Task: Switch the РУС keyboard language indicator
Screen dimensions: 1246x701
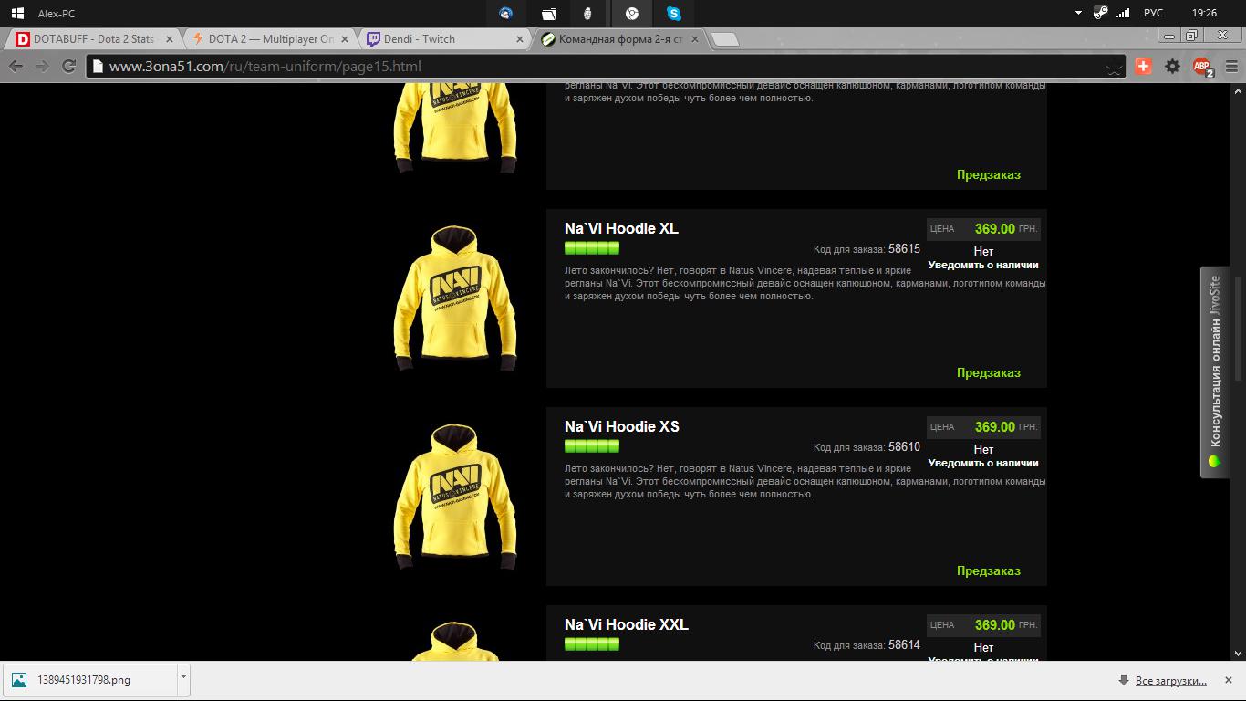Action: tap(1153, 14)
